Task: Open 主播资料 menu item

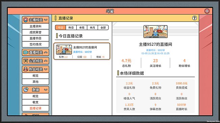Action: click(x=35, y=26)
